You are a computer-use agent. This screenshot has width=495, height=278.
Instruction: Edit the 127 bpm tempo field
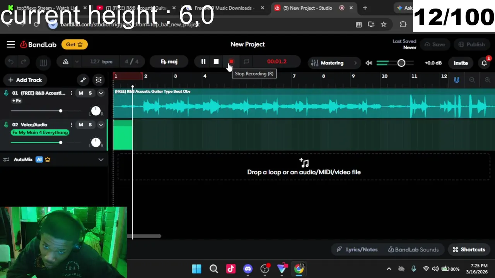[x=101, y=62]
